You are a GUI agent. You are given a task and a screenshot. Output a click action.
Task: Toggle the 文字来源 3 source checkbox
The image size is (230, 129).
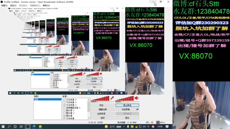tap(64, 102)
